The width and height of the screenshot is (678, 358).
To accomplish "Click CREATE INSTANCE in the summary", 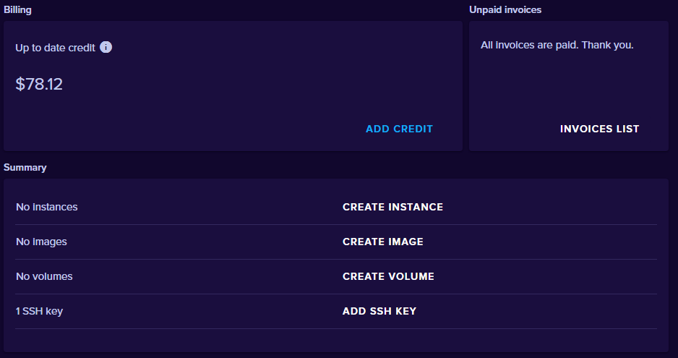I will (x=392, y=207).
